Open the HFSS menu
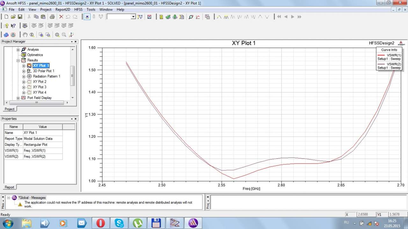Image resolution: width=408 pixels, height=229 pixels. click(x=78, y=10)
